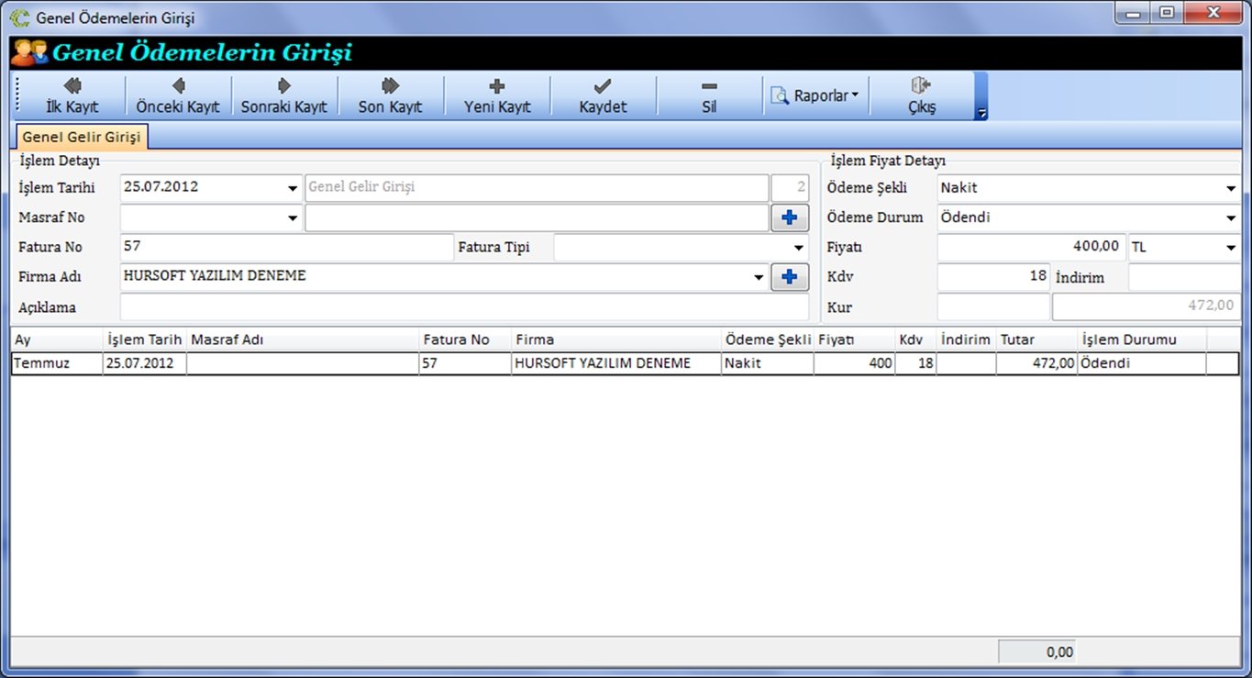
Task: Create a new record with Yeni Kayıt
Action: coord(497,95)
